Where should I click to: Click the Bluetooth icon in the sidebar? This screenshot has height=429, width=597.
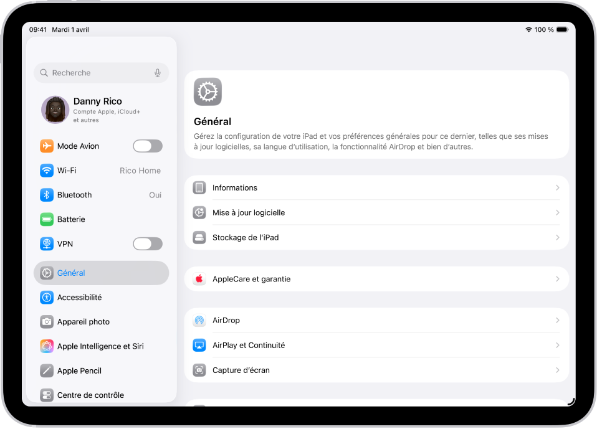pos(47,194)
